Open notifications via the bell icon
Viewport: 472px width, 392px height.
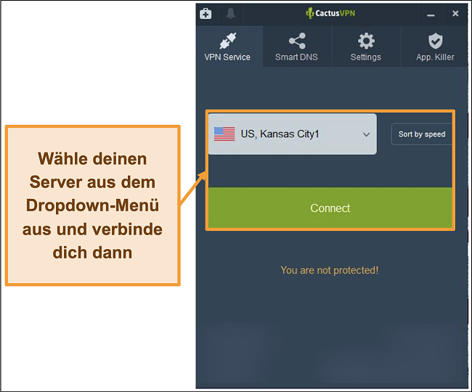[x=231, y=14]
